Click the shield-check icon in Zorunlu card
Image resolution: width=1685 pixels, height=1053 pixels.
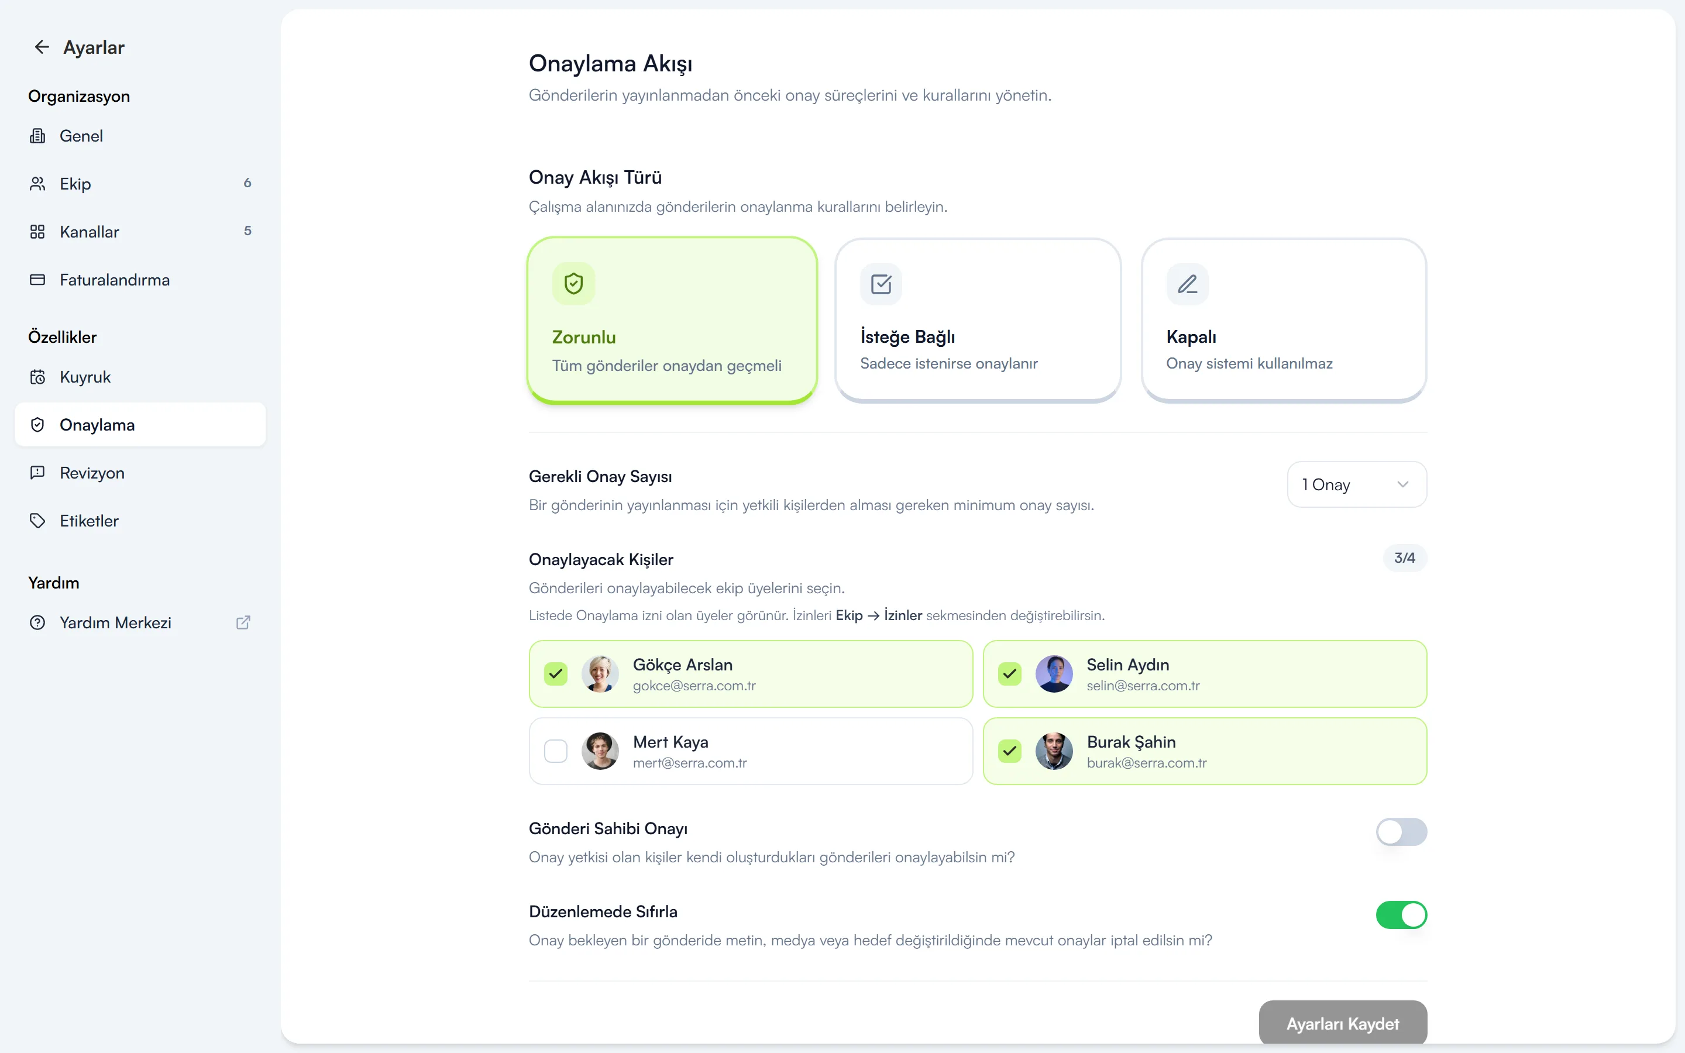[574, 284]
